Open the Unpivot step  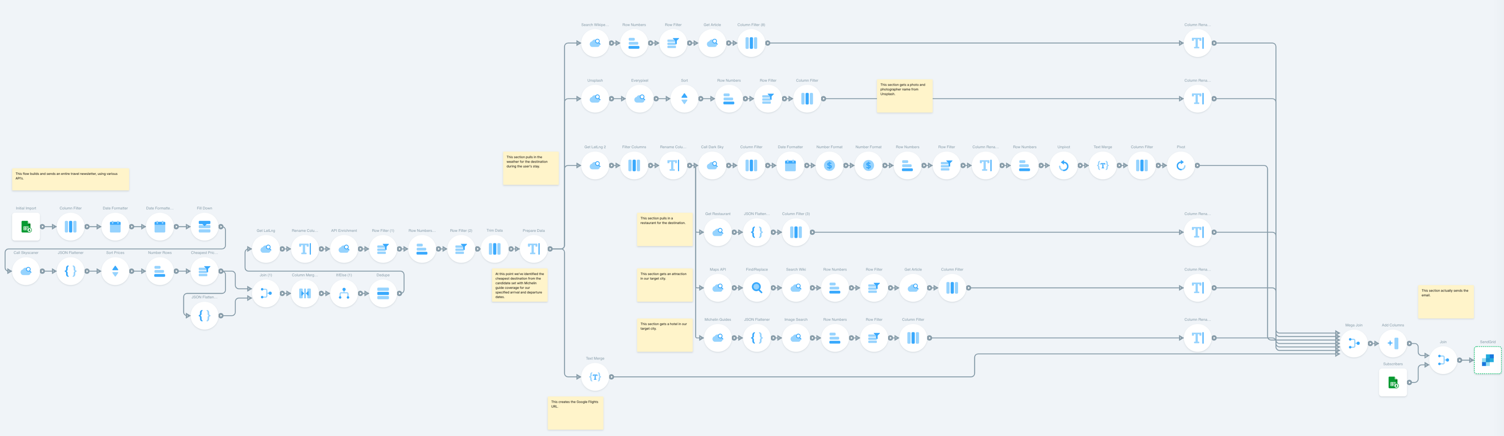pos(1064,165)
